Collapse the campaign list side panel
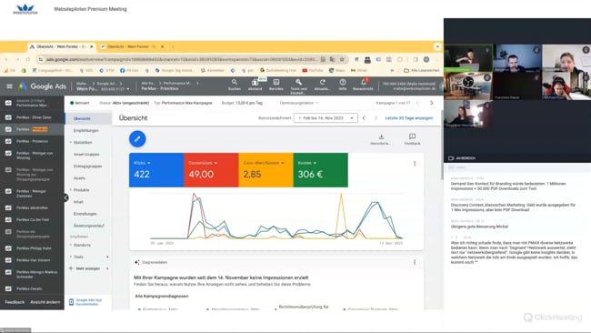The height and width of the screenshot is (333, 591). pos(65,197)
